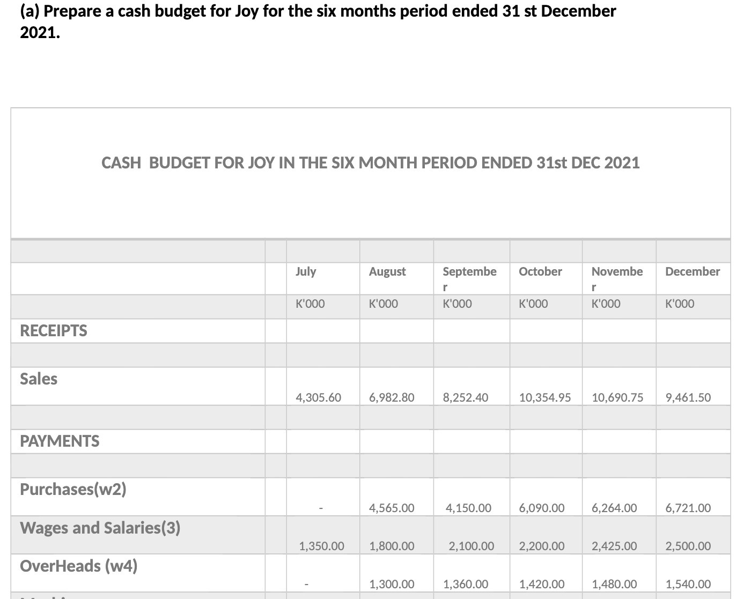Select the July column header cell
744x599 pixels.
[306, 272]
